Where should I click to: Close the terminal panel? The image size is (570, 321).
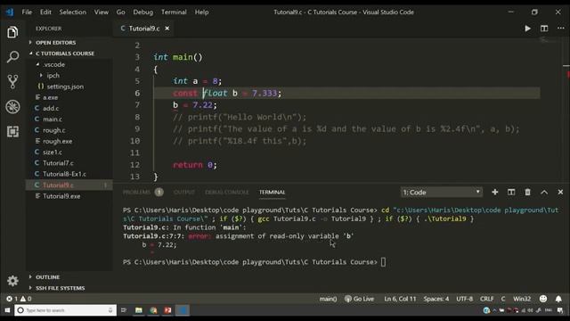pyautogui.click(x=560, y=193)
